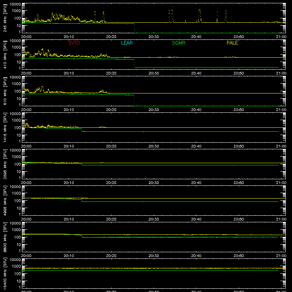Select the 8800 MHz [SFU] axis title

pyautogui.click(x=5, y=237)
